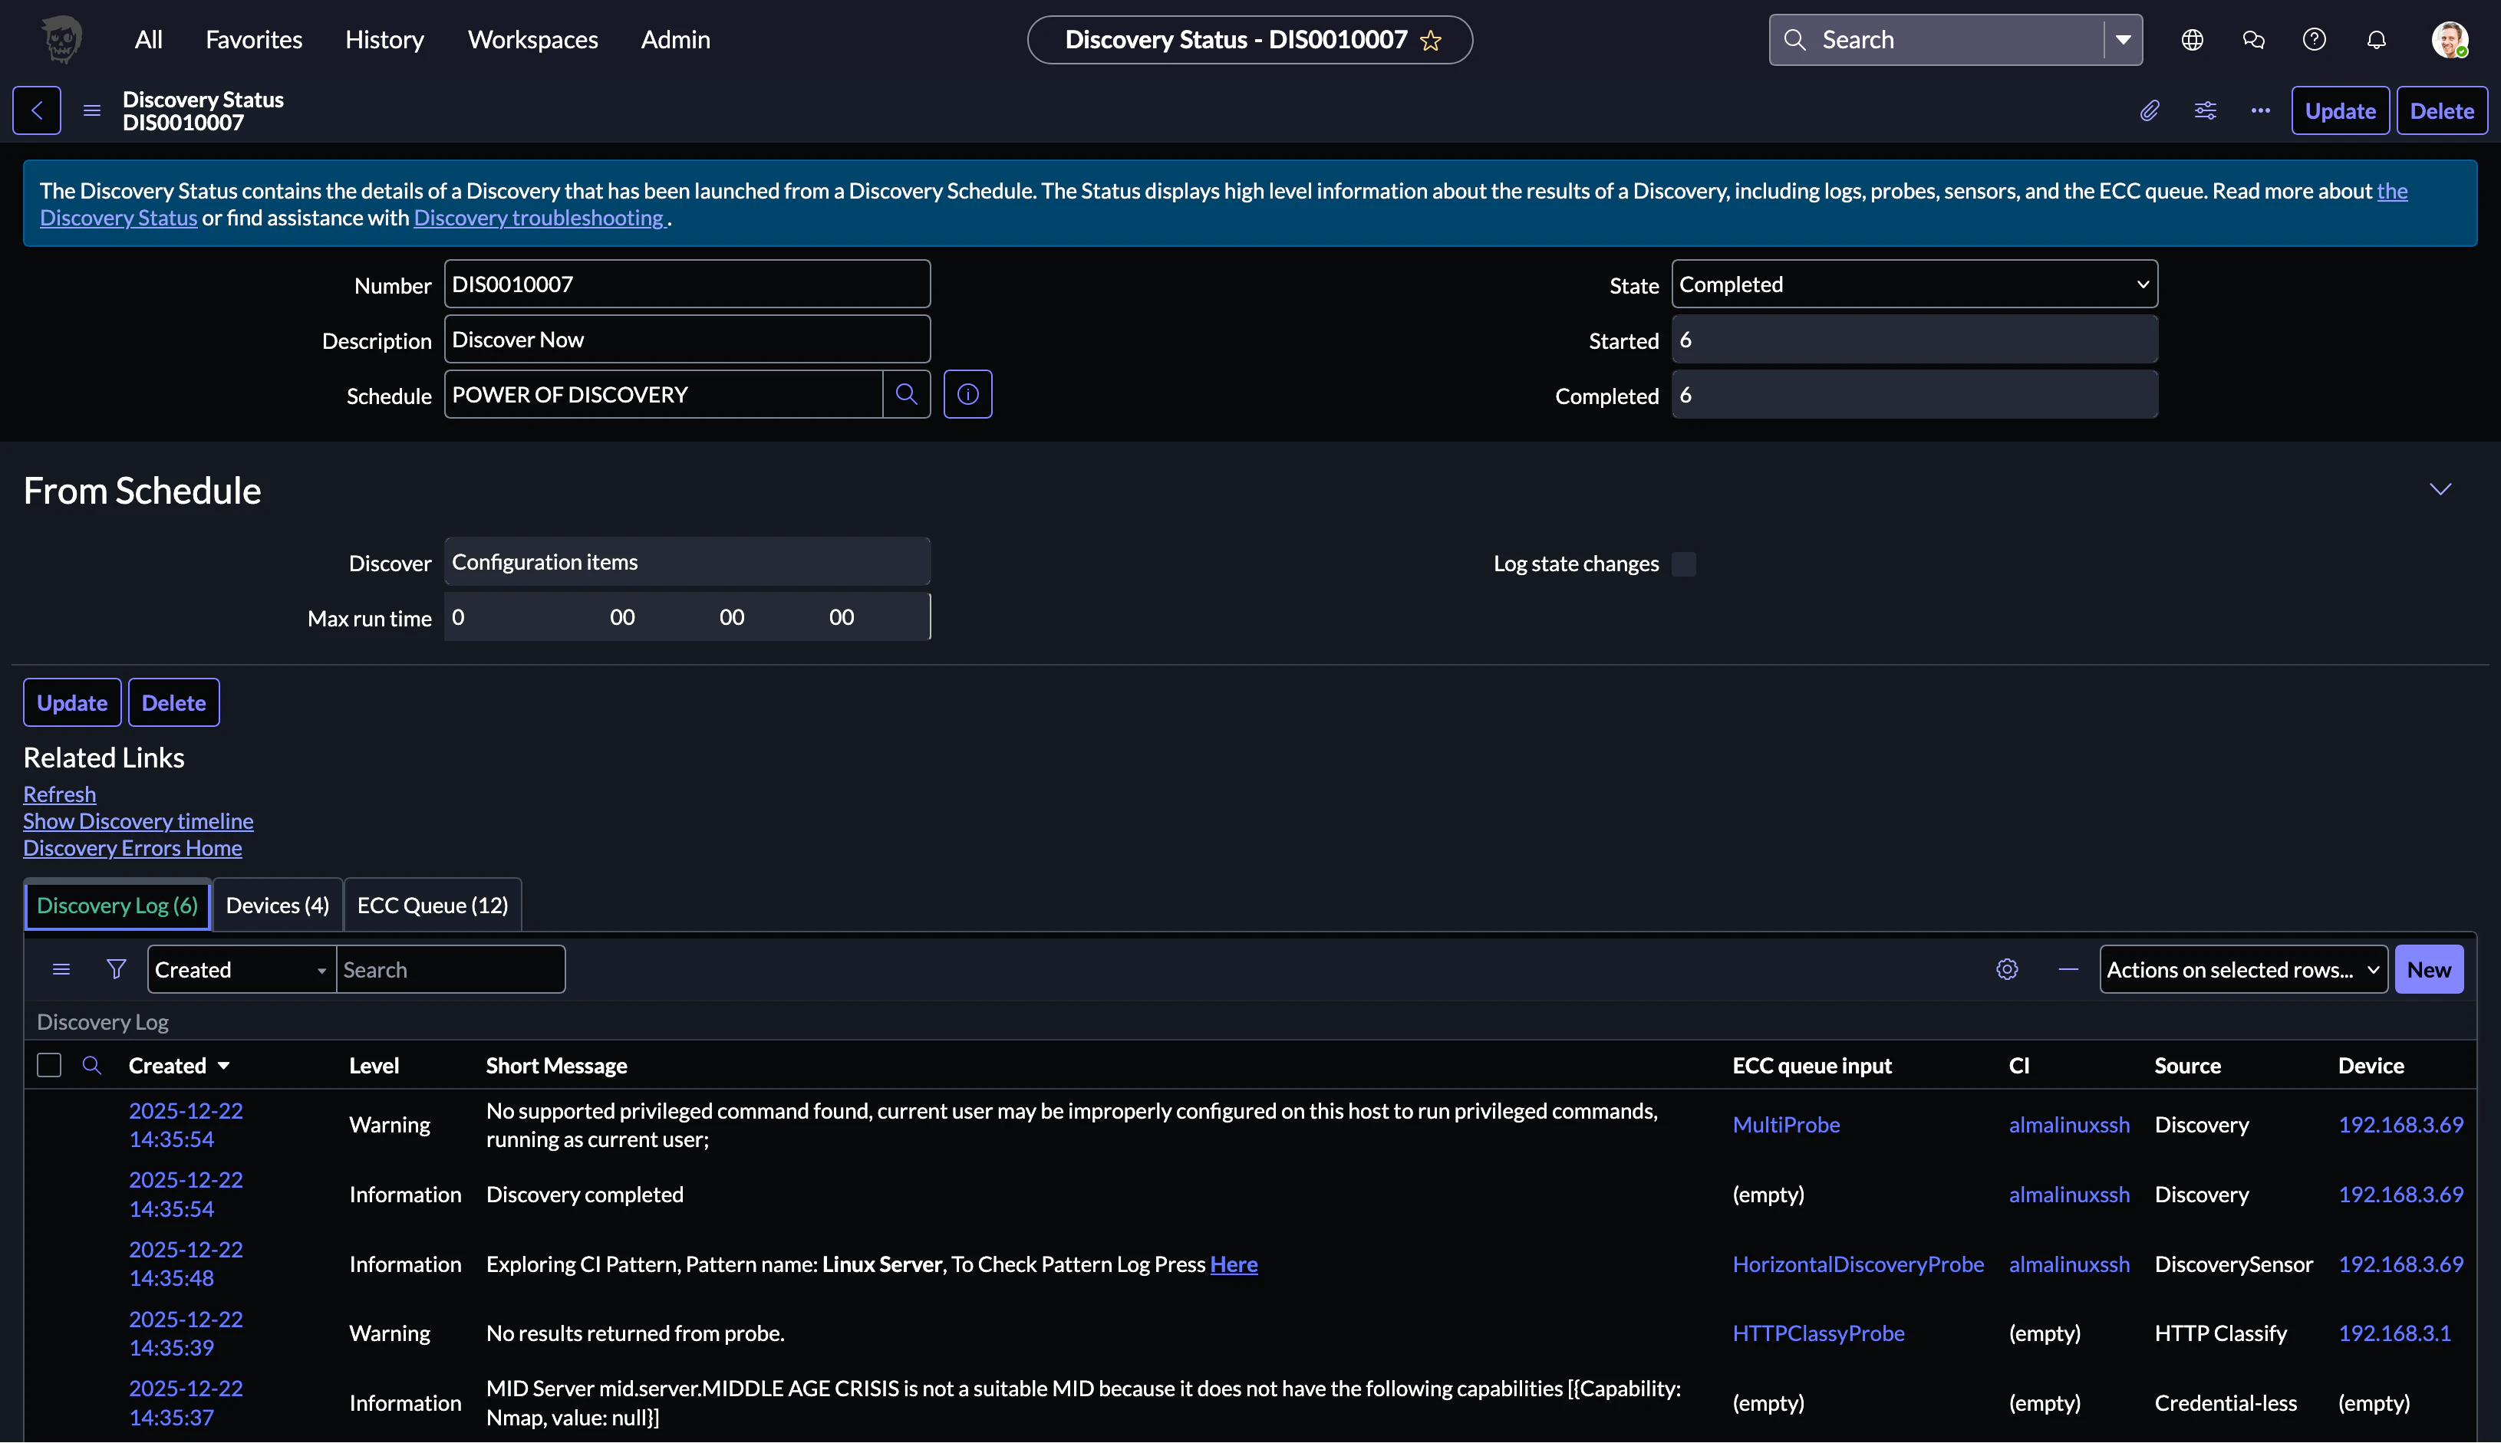The height and width of the screenshot is (1443, 2501).
Task: Click the Number field DIS0010007
Action: click(687, 284)
